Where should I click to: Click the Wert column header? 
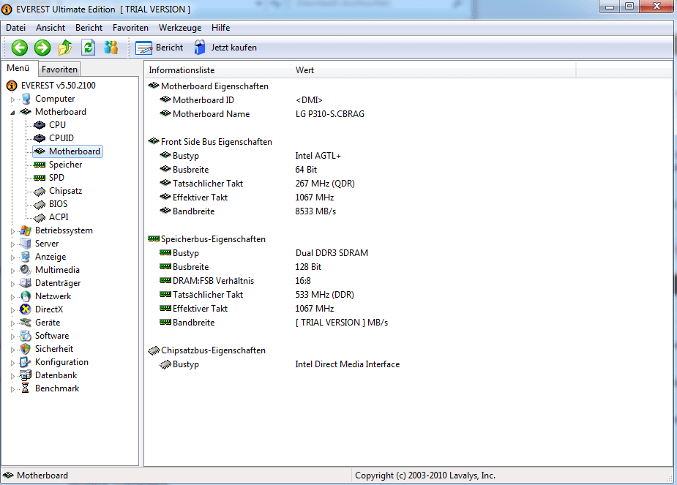pos(433,70)
